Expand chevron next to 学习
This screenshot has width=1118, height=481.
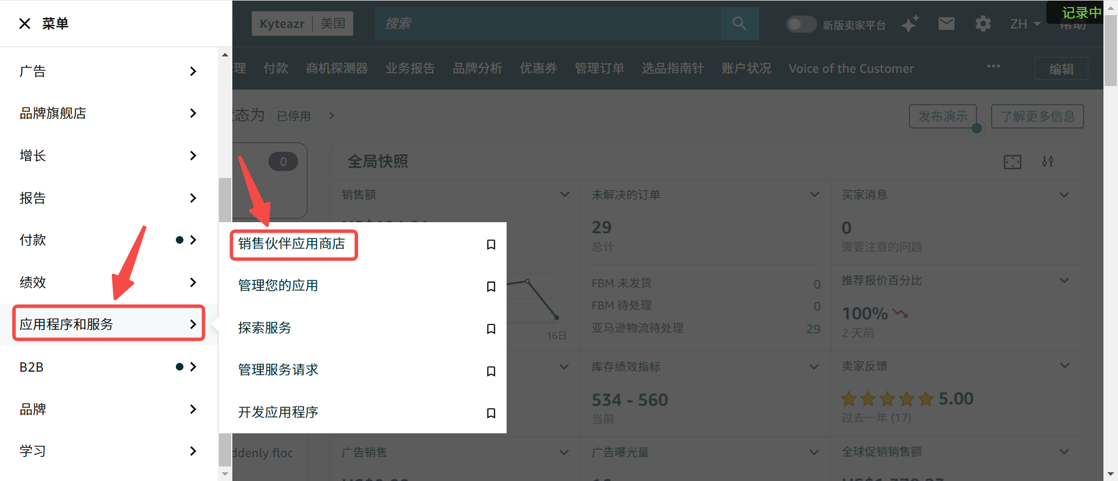(193, 451)
